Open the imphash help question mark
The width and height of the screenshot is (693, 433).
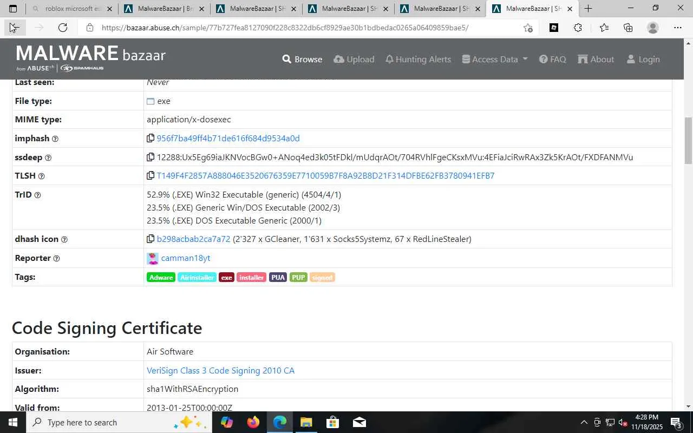point(55,139)
